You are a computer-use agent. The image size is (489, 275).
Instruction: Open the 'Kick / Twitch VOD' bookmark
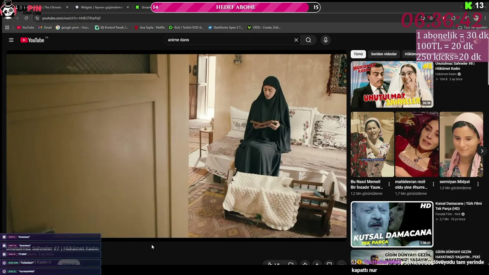pos(186,27)
